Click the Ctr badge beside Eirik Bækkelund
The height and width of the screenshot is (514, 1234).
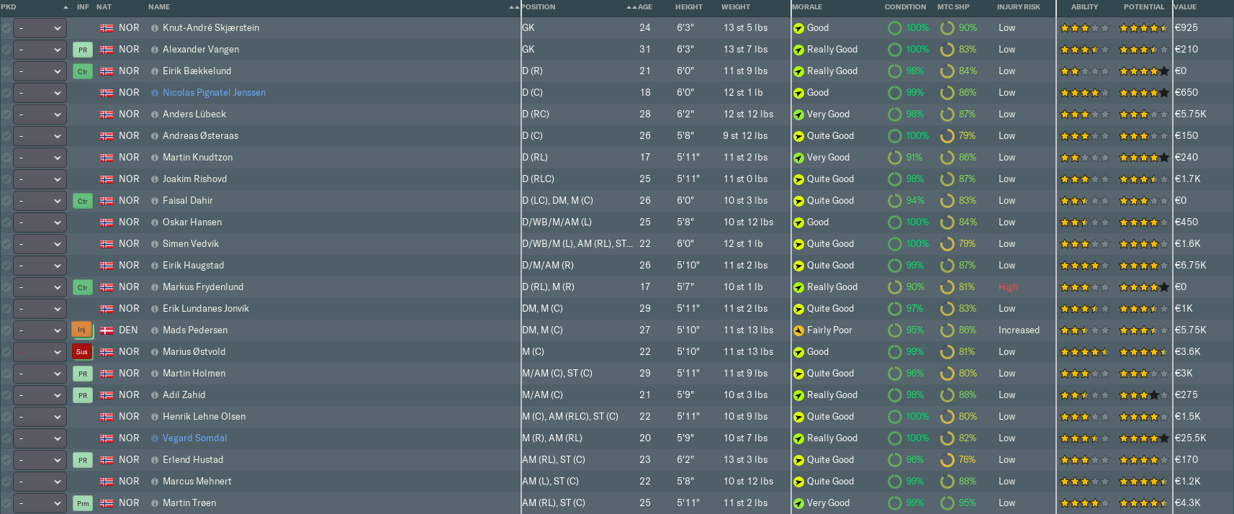coord(83,71)
